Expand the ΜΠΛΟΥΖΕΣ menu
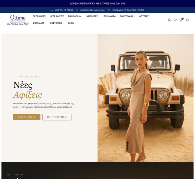The height and width of the screenshot is (179, 195). 93,16
